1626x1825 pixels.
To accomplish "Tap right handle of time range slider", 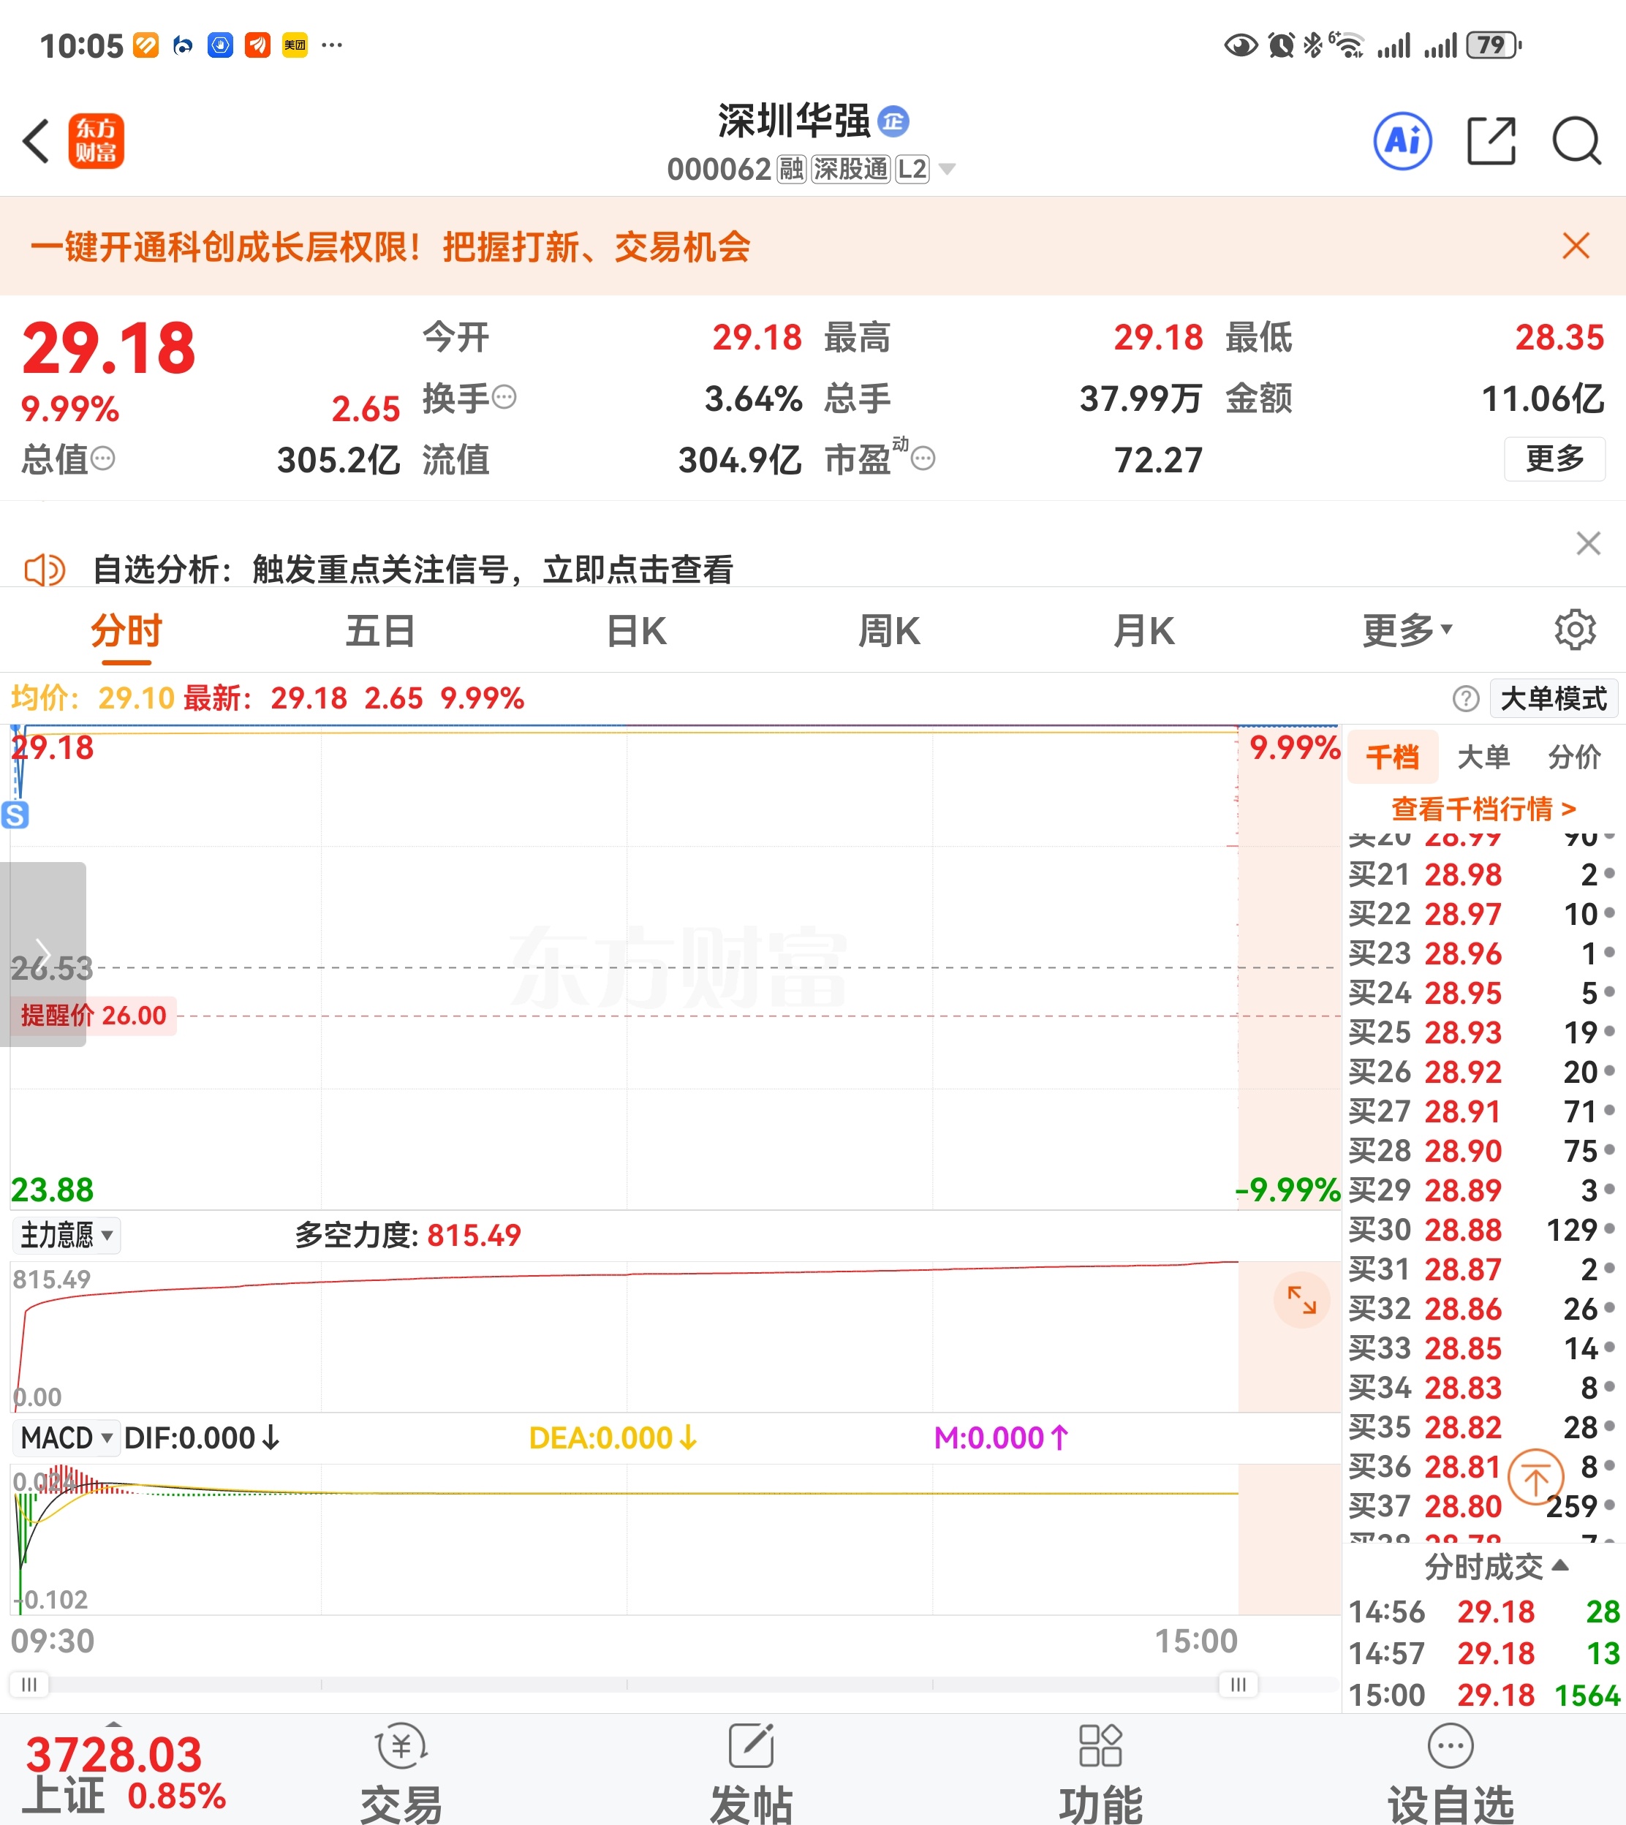I will point(1239,1684).
